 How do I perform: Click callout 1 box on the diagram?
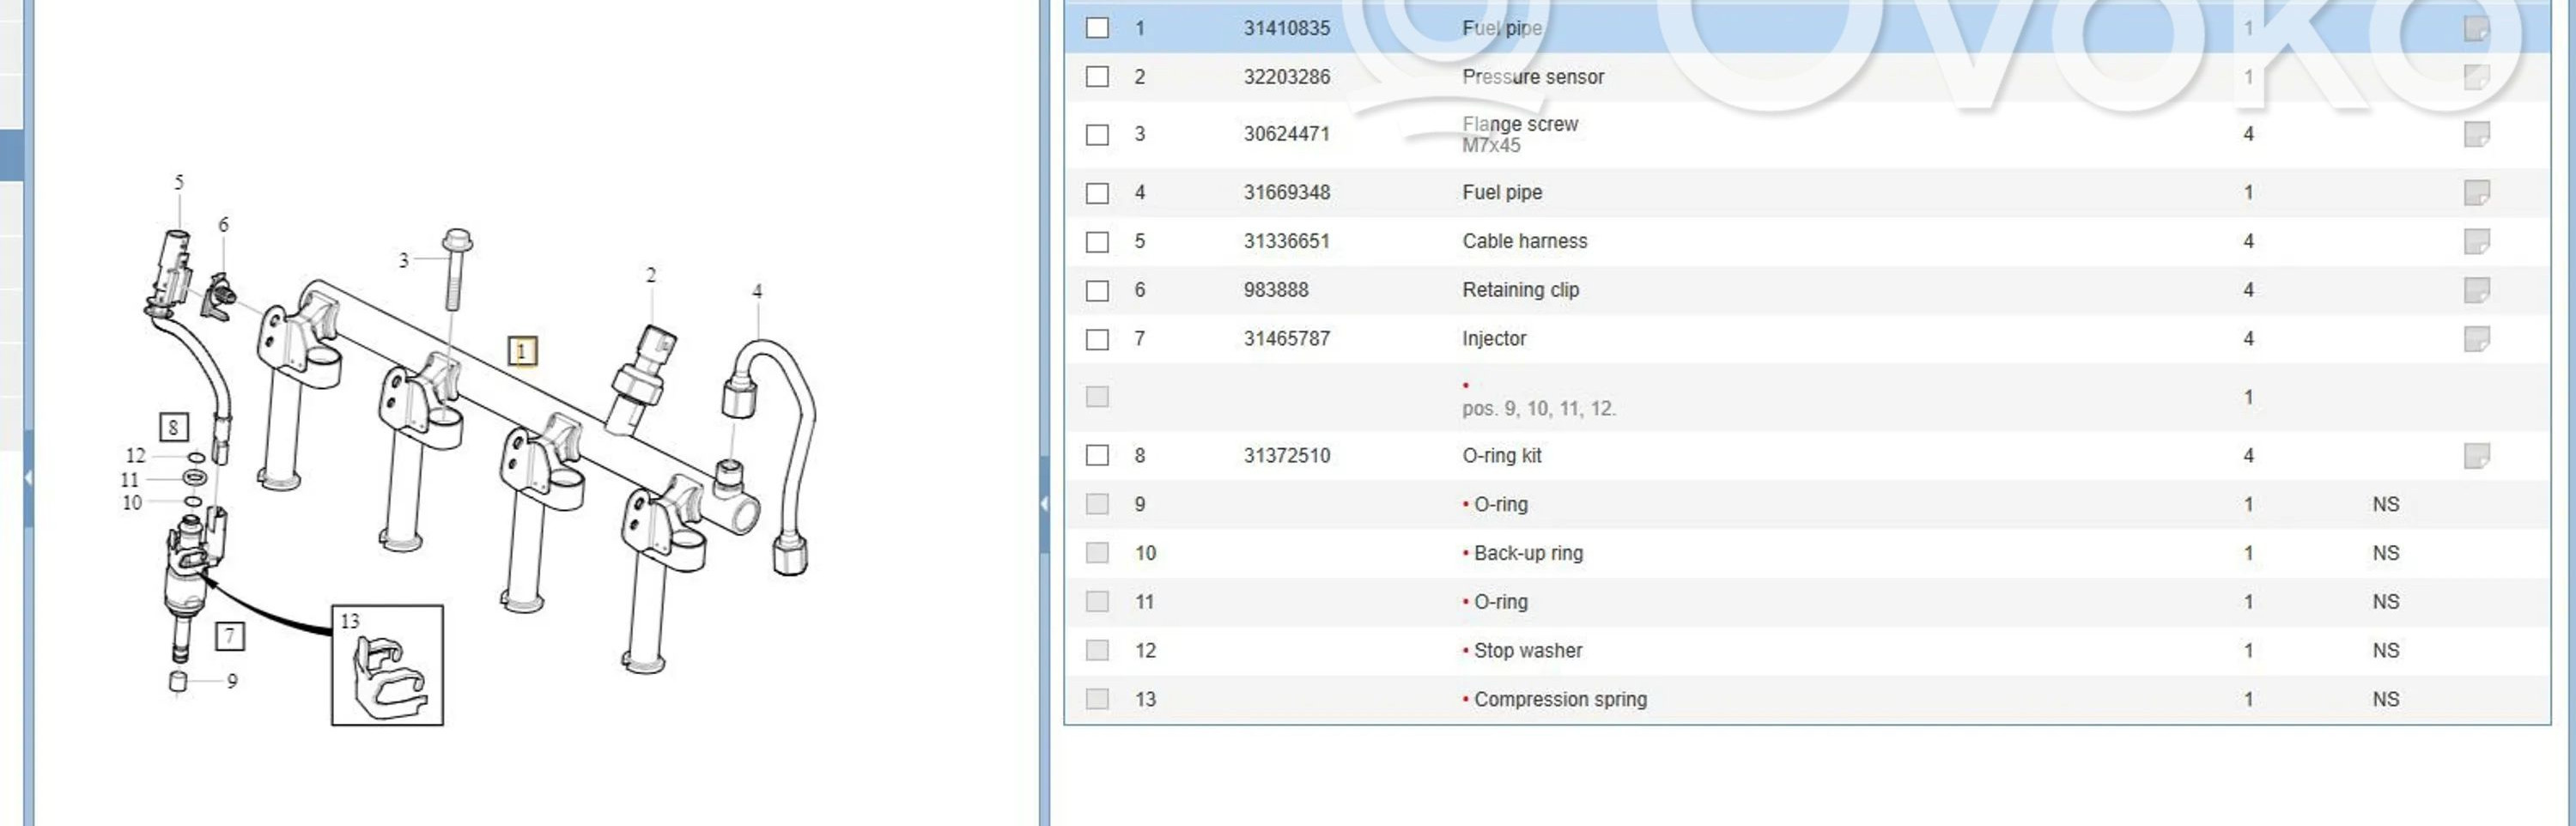point(522,351)
